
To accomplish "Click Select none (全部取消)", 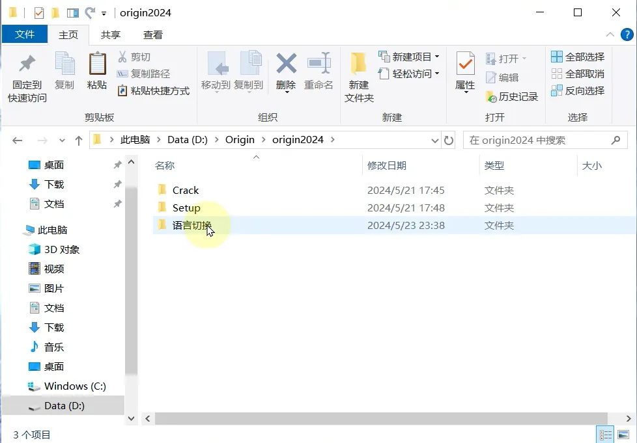I will 578,74.
